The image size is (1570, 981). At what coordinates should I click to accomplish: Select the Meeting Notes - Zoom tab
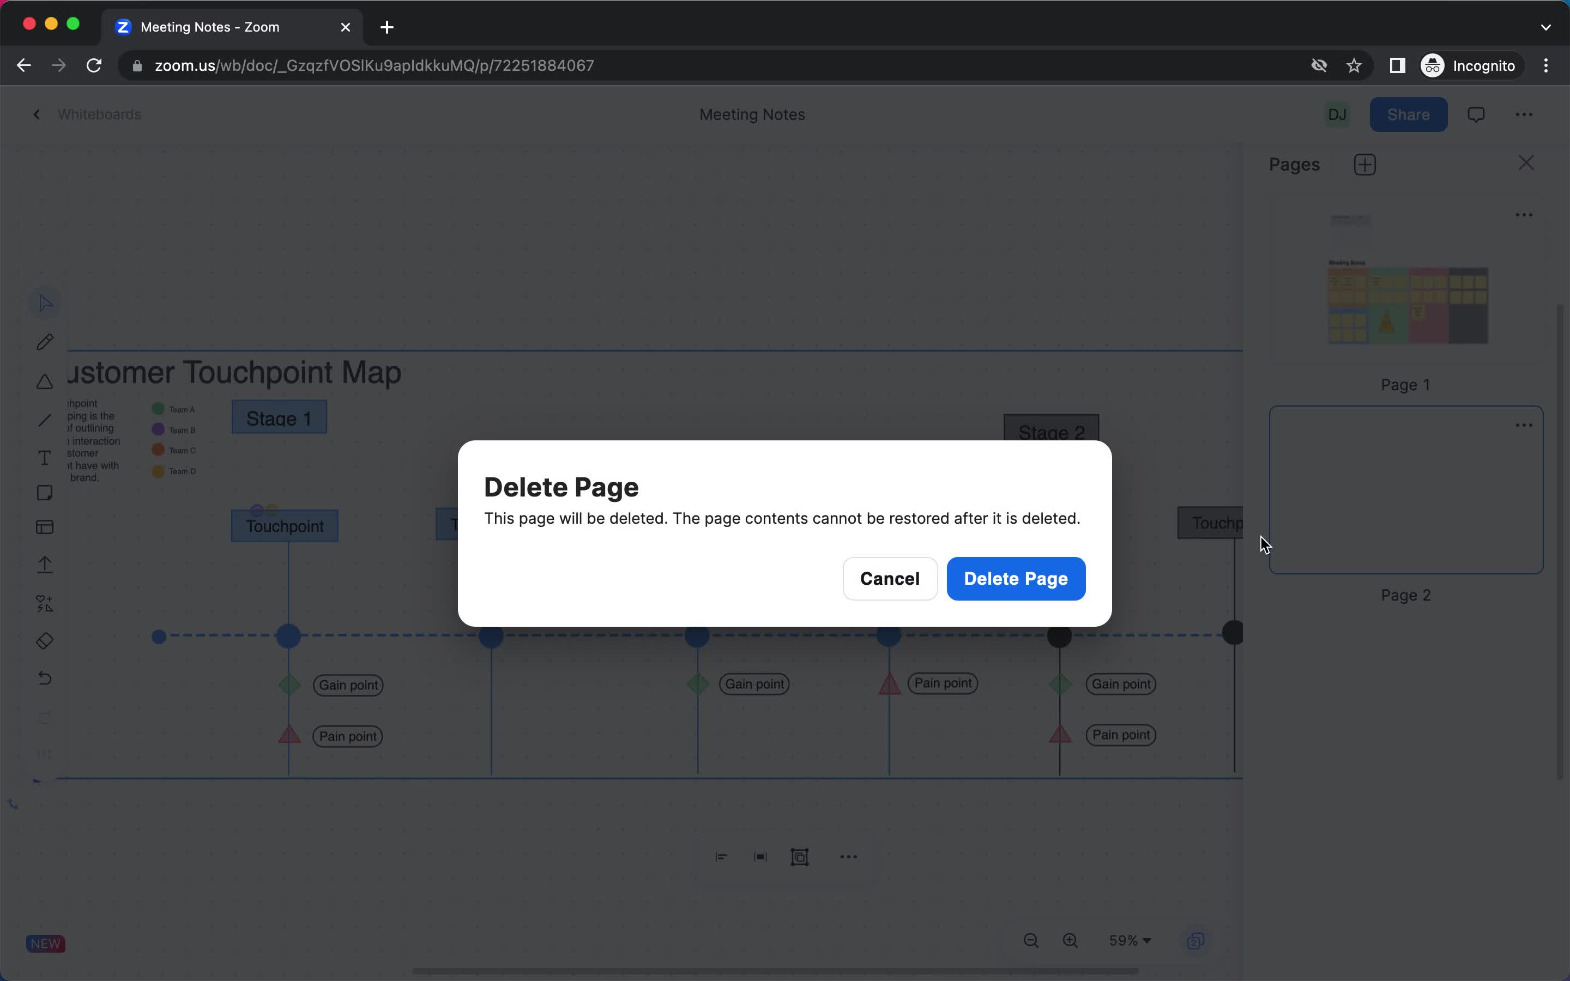[232, 27]
